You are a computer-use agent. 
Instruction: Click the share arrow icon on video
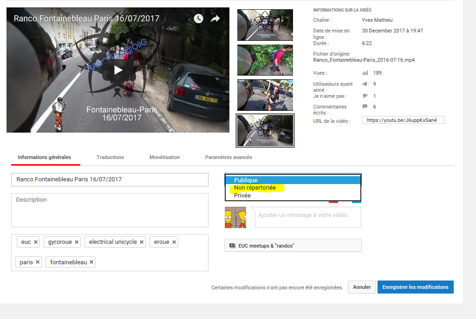(215, 19)
